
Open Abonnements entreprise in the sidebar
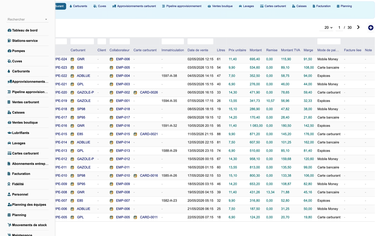[27, 164]
